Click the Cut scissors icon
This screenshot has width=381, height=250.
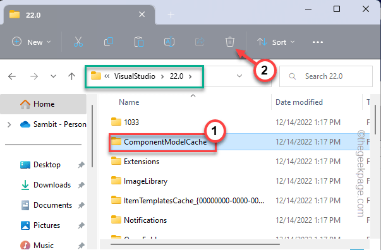[x=78, y=42]
